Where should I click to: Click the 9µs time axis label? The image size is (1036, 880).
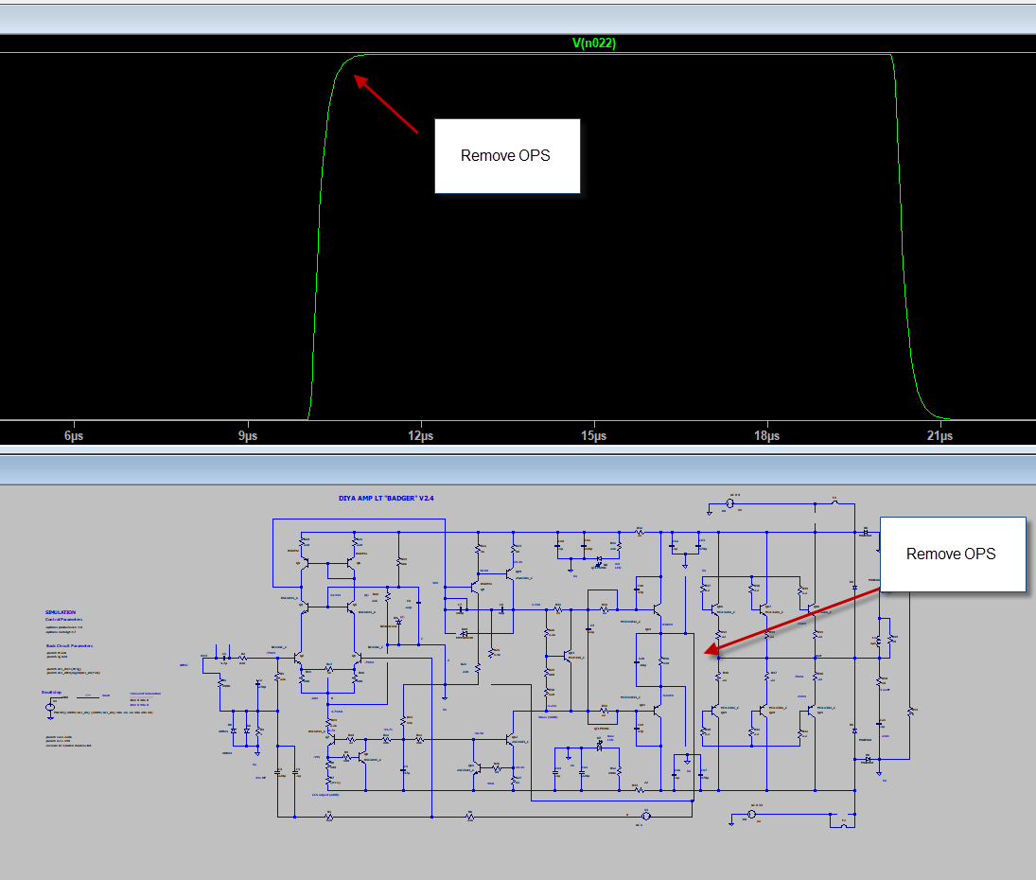pyautogui.click(x=248, y=436)
